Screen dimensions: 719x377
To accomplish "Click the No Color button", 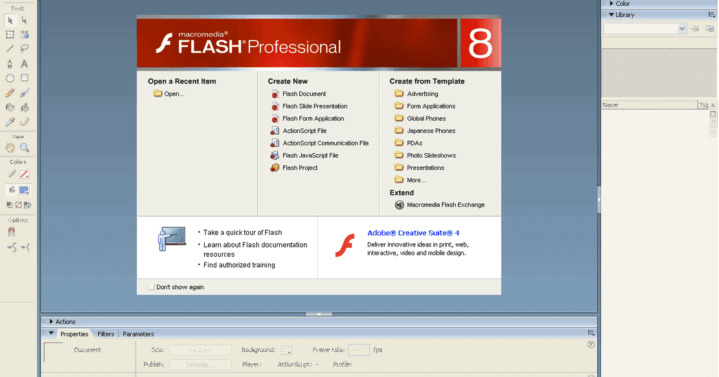I will click(x=18, y=205).
